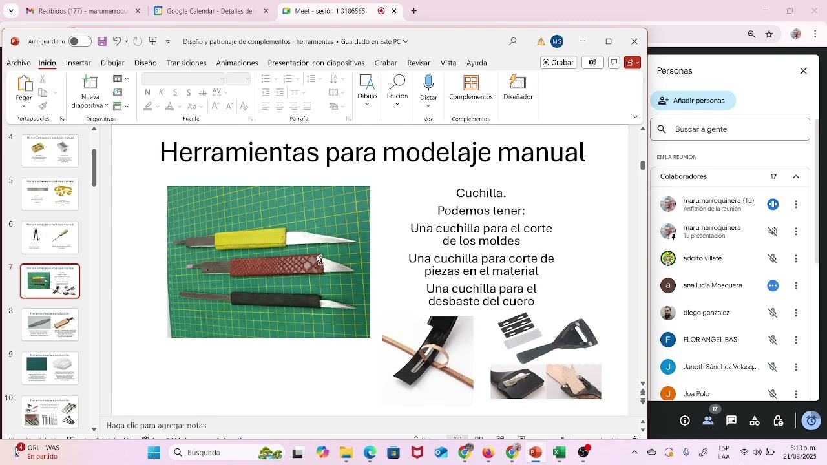Open Excel from the taskbar
Viewport: 827px width, 465px height.
point(560,453)
